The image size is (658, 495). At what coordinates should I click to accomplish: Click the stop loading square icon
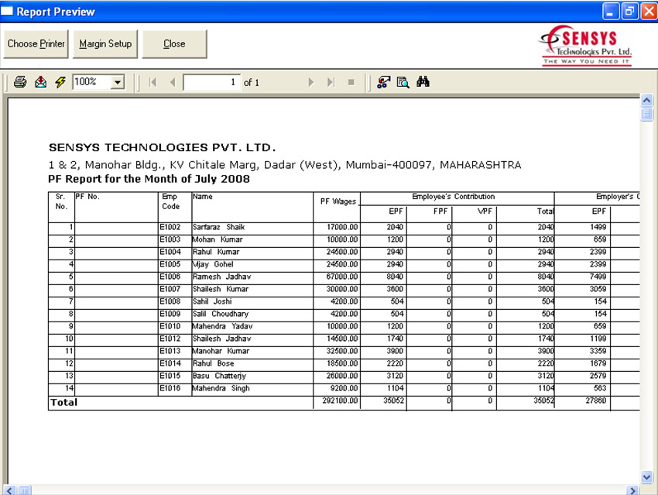click(x=351, y=82)
